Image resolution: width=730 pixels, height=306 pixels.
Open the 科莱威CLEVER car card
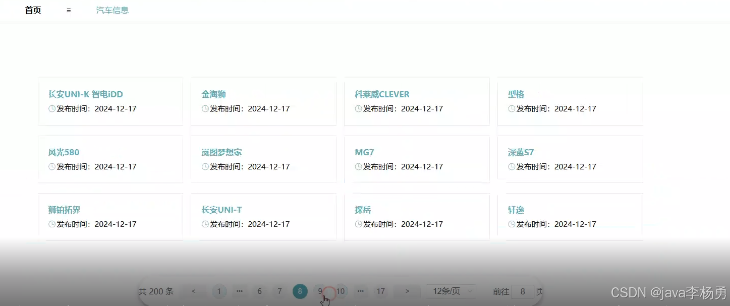(417, 101)
